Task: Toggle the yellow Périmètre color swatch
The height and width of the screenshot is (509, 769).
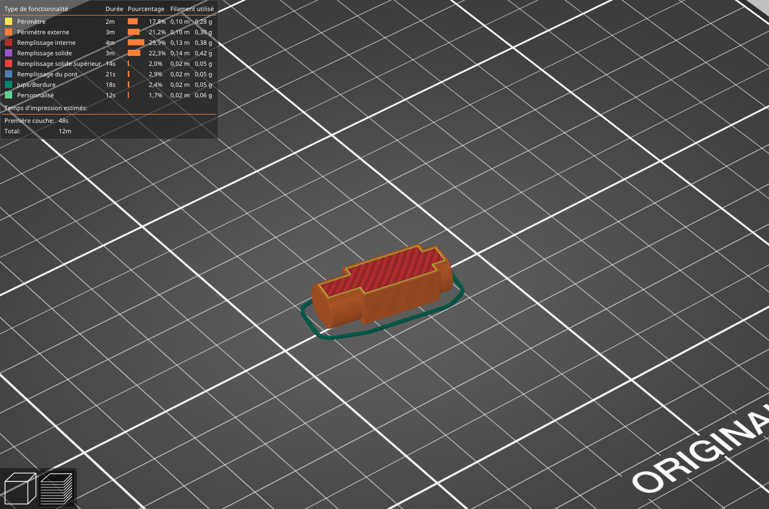Action: (8, 22)
